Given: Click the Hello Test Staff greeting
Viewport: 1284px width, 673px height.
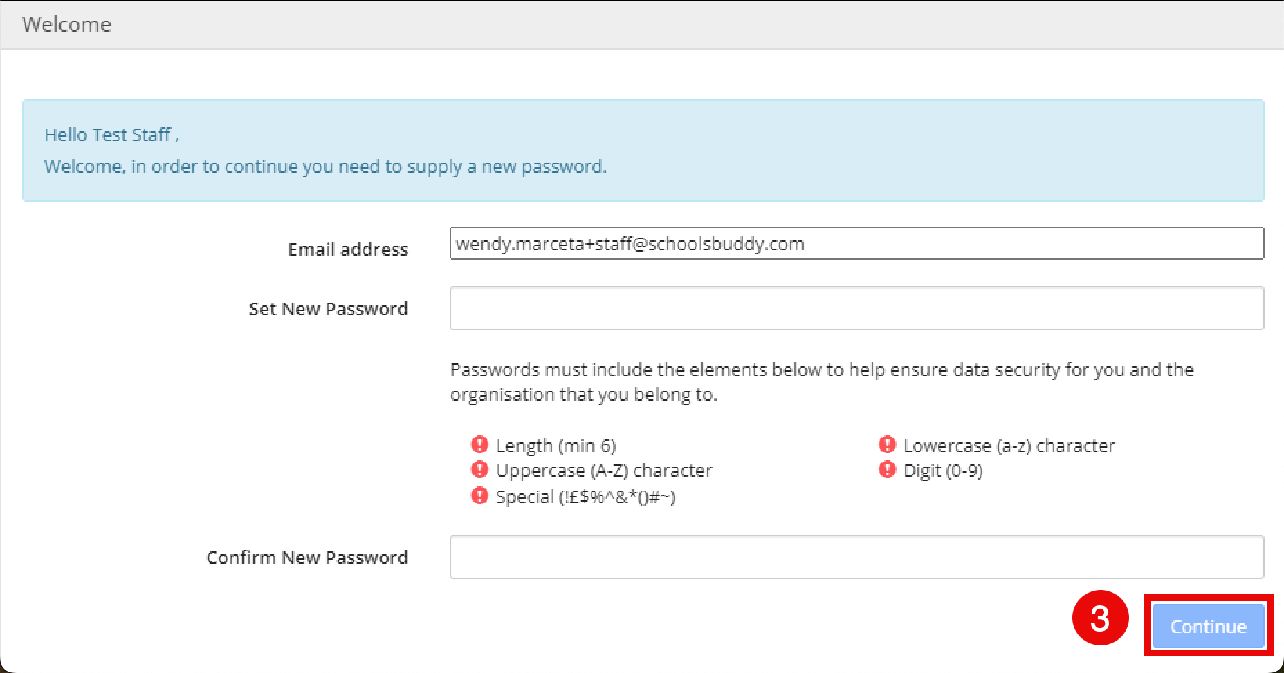Looking at the screenshot, I should pyautogui.click(x=111, y=135).
